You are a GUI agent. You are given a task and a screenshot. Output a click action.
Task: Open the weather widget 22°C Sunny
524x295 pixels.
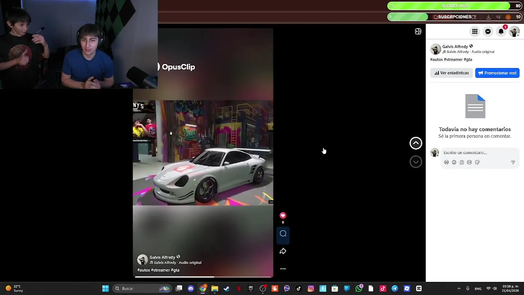(14, 288)
